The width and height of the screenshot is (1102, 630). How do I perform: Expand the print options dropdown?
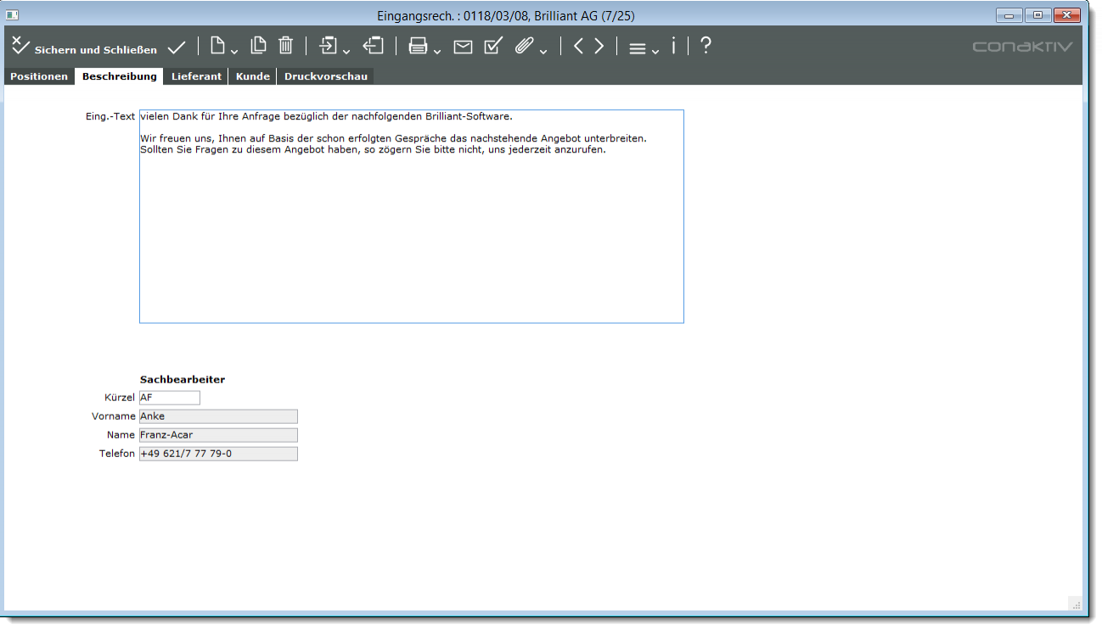pos(437,52)
